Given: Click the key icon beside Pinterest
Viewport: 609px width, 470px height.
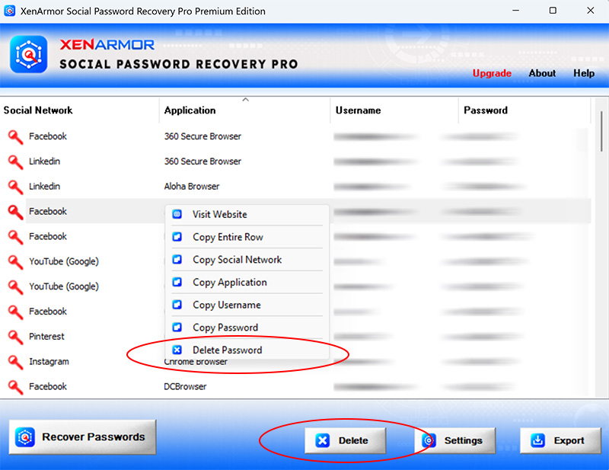Looking at the screenshot, I should coord(15,337).
